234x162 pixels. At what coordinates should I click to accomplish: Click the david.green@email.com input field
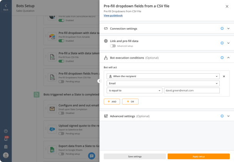[x=192, y=91]
